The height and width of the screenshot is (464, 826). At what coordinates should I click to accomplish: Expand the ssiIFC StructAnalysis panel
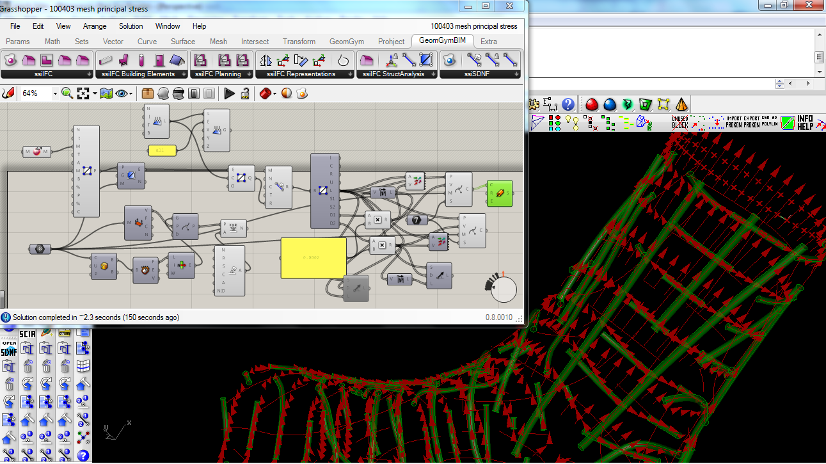433,74
